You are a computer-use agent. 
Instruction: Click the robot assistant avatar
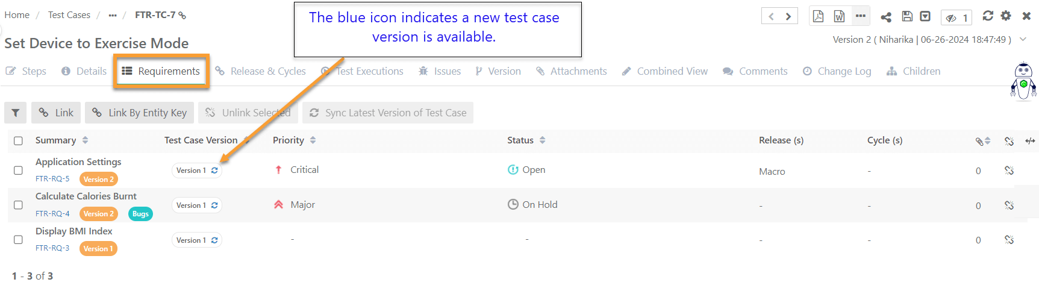1023,81
